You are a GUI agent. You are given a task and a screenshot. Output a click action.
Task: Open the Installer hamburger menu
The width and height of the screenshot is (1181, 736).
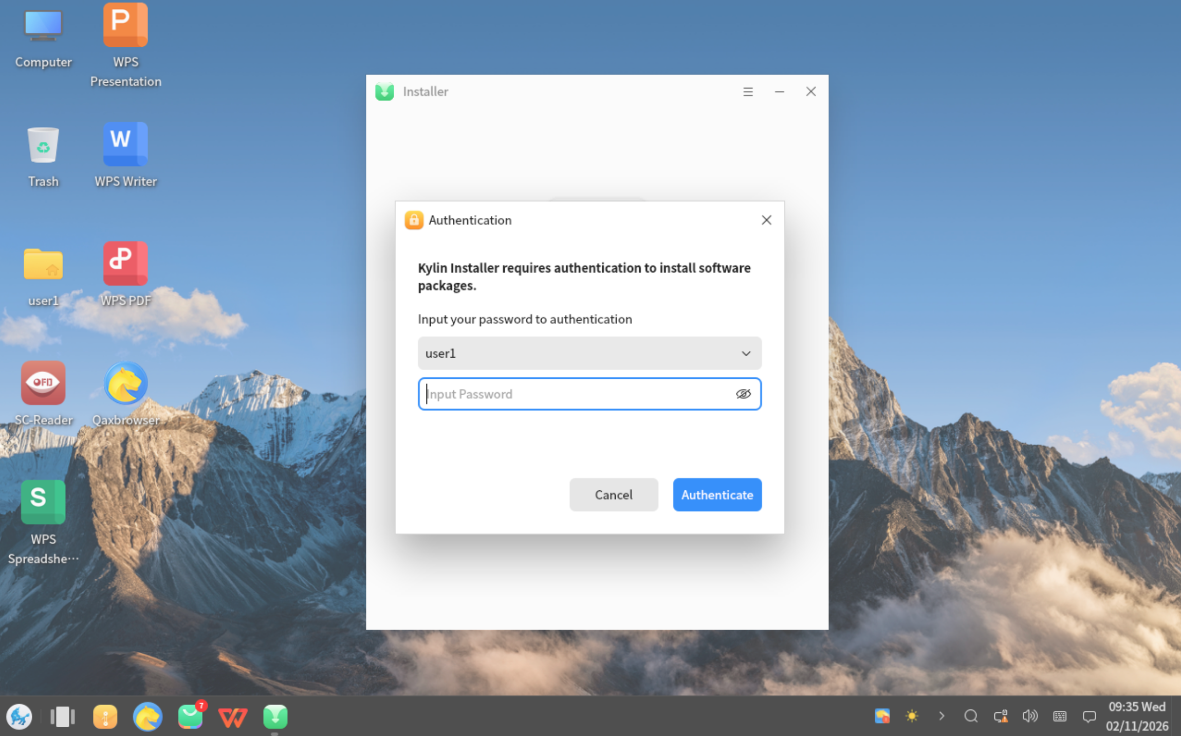pos(748,91)
